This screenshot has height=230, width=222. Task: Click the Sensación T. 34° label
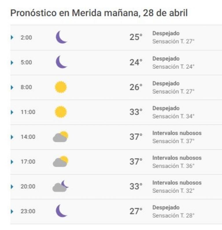pos(173,116)
